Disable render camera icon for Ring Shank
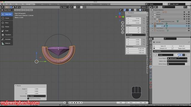 pos(189,28)
